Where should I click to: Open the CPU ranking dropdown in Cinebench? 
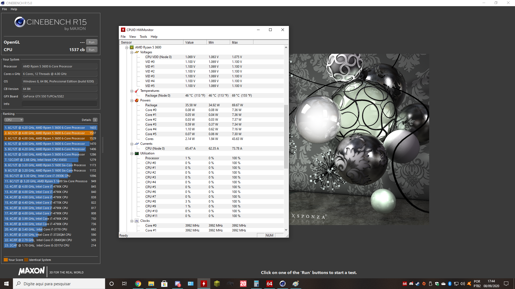pyautogui.click(x=14, y=120)
